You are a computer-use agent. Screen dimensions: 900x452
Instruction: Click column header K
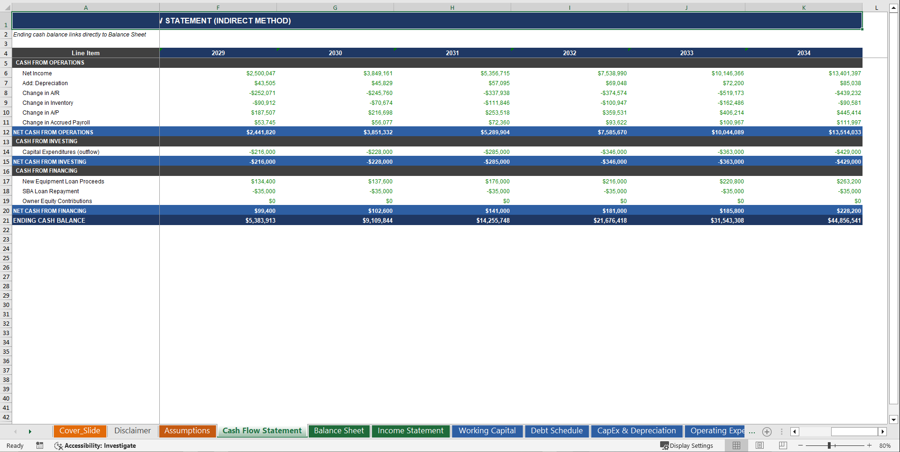(x=803, y=7)
